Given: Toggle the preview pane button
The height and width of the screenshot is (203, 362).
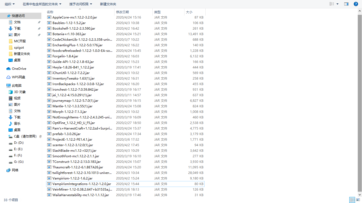Looking at the screenshot, I should 346,4.
